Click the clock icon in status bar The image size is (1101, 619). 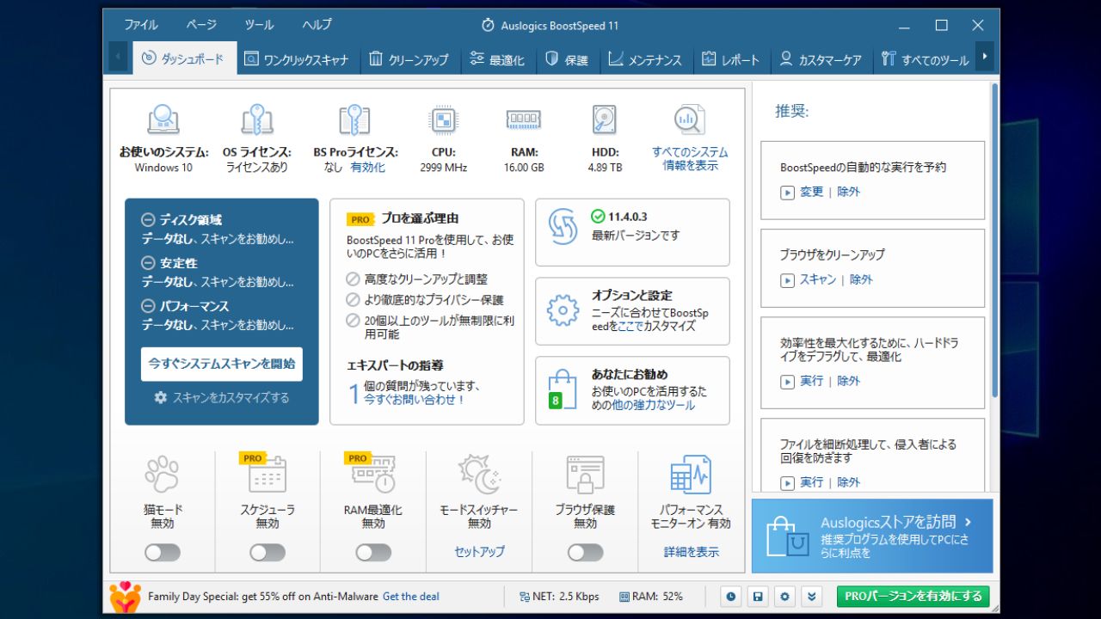(730, 596)
